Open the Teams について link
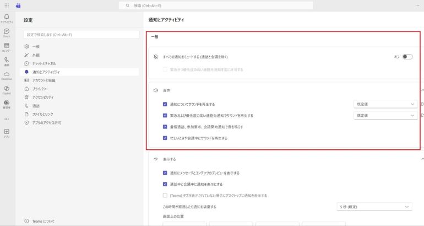Screen dimensions: 424x226 [x=43, y=220]
